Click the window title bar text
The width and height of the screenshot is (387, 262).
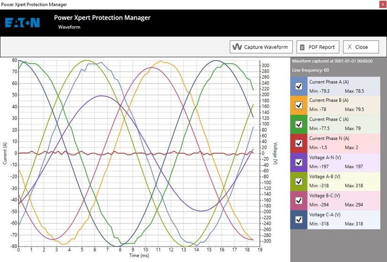(34, 5)
